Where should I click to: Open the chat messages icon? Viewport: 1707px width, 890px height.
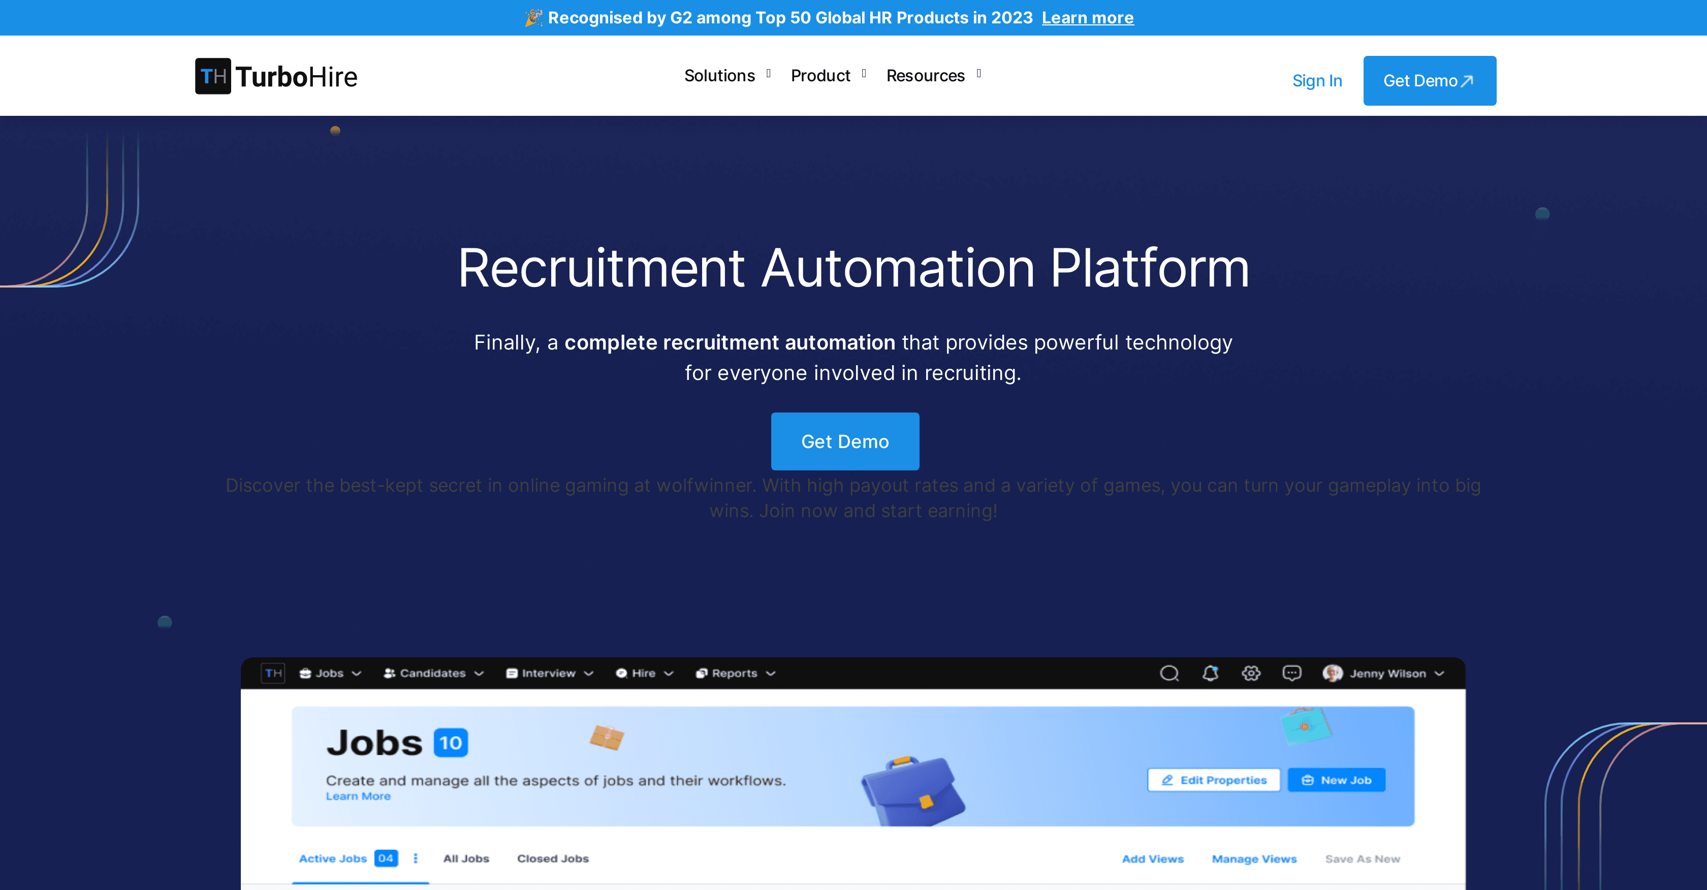(1291, 673)
